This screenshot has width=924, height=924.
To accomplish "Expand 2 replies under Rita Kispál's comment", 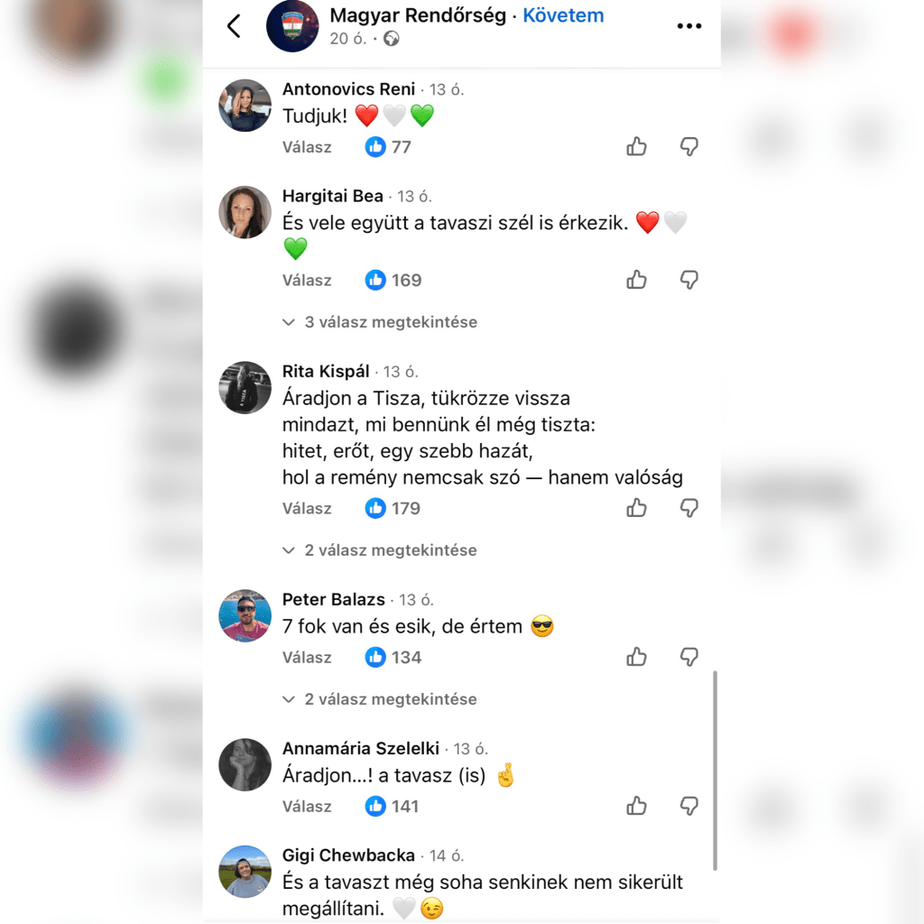I will (x=380, y=550).
